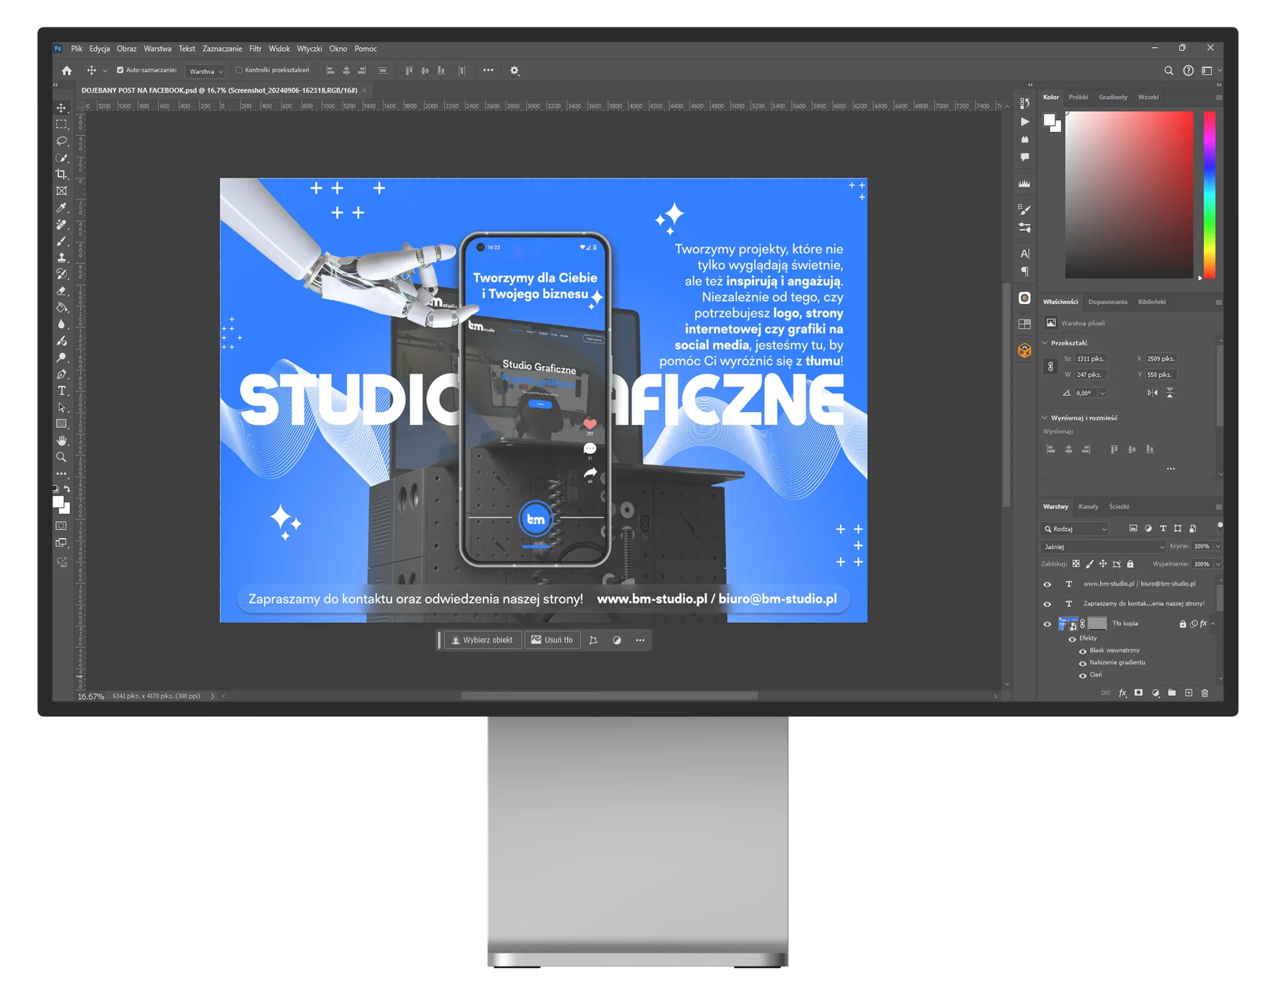Click the Usuń tło button
Image resolution: width=1276 pixels, height=993 pixels.
552,640
